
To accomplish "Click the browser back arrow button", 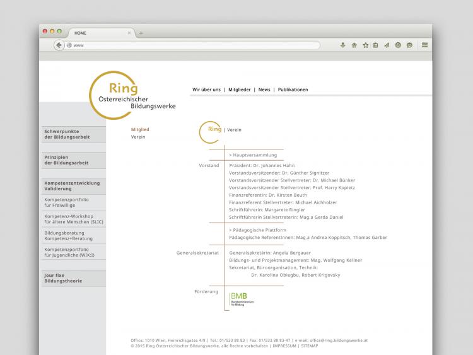I will coord(59,45).
